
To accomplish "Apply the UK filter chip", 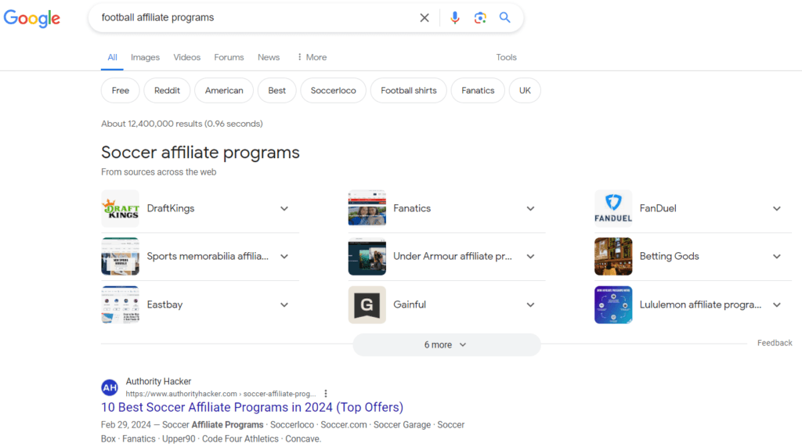I will click(x=525, y=91).
